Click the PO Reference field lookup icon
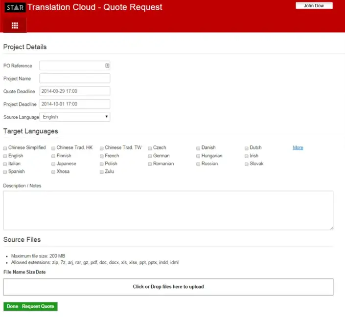The width and height of the screenshot is (345, 317). (107, 65)
